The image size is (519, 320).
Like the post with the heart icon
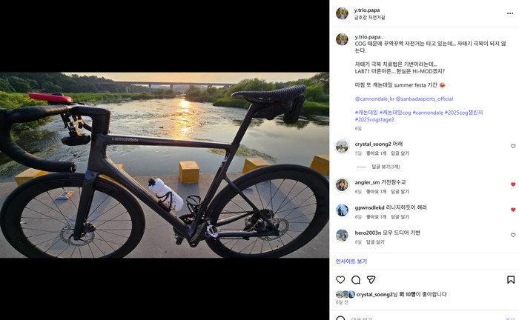pyautogui.click(x=340, y=280)
